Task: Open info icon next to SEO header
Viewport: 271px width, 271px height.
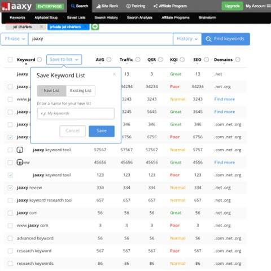Action: 207,59
